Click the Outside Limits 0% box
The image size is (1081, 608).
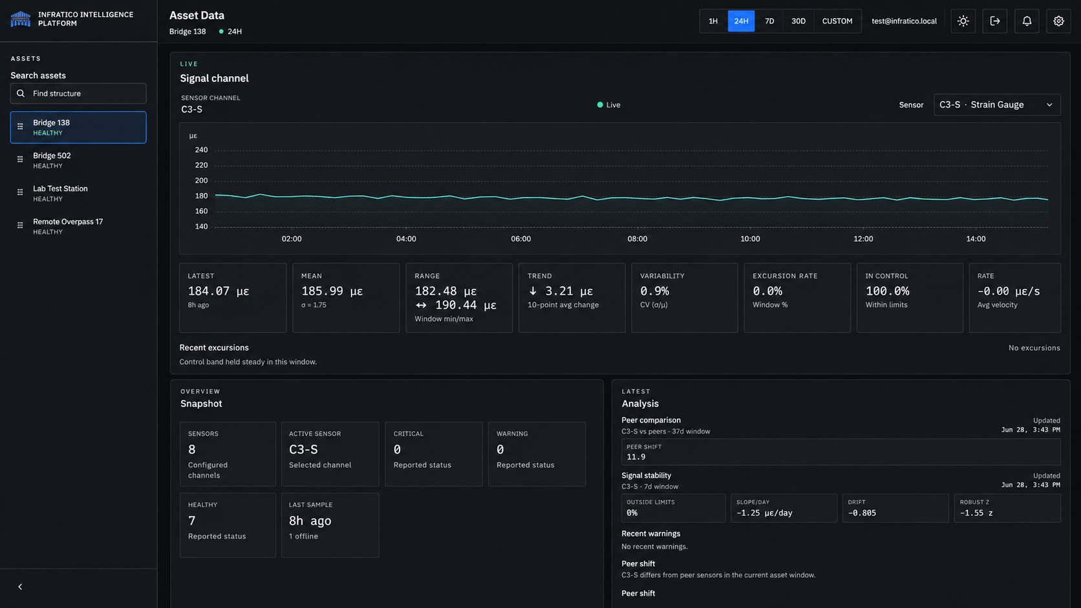coord(673,508)
